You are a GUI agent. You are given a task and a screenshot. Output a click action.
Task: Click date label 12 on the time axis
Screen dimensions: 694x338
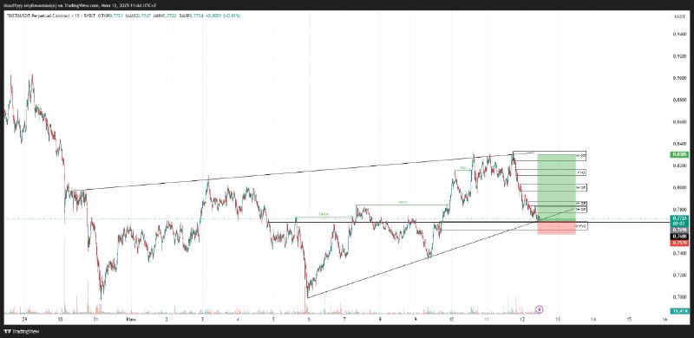coord(522,320)
